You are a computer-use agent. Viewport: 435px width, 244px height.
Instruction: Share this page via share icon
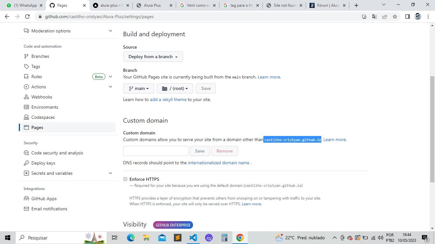[385, 17]
